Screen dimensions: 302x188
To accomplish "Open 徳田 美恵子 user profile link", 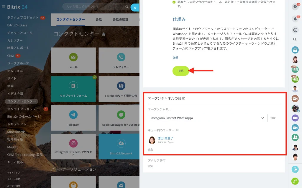I will tap(165, 138).
